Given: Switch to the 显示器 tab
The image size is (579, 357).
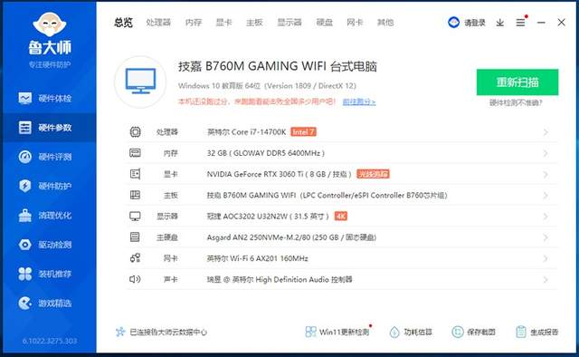Looking at the screenshot, I should point(289,23).
